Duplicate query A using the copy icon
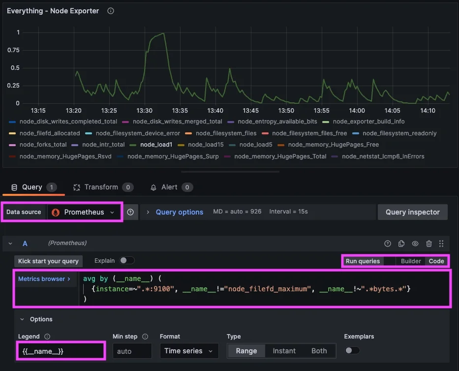Image resolution: width=459 pixels, height=371 pixels. click(x=401, y=243)
